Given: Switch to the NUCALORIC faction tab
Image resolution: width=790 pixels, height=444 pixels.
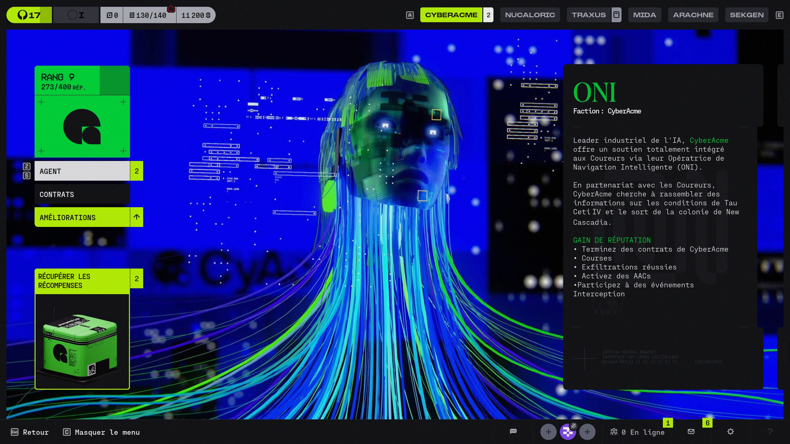Looking at the screenshot, I should [530, 15].
